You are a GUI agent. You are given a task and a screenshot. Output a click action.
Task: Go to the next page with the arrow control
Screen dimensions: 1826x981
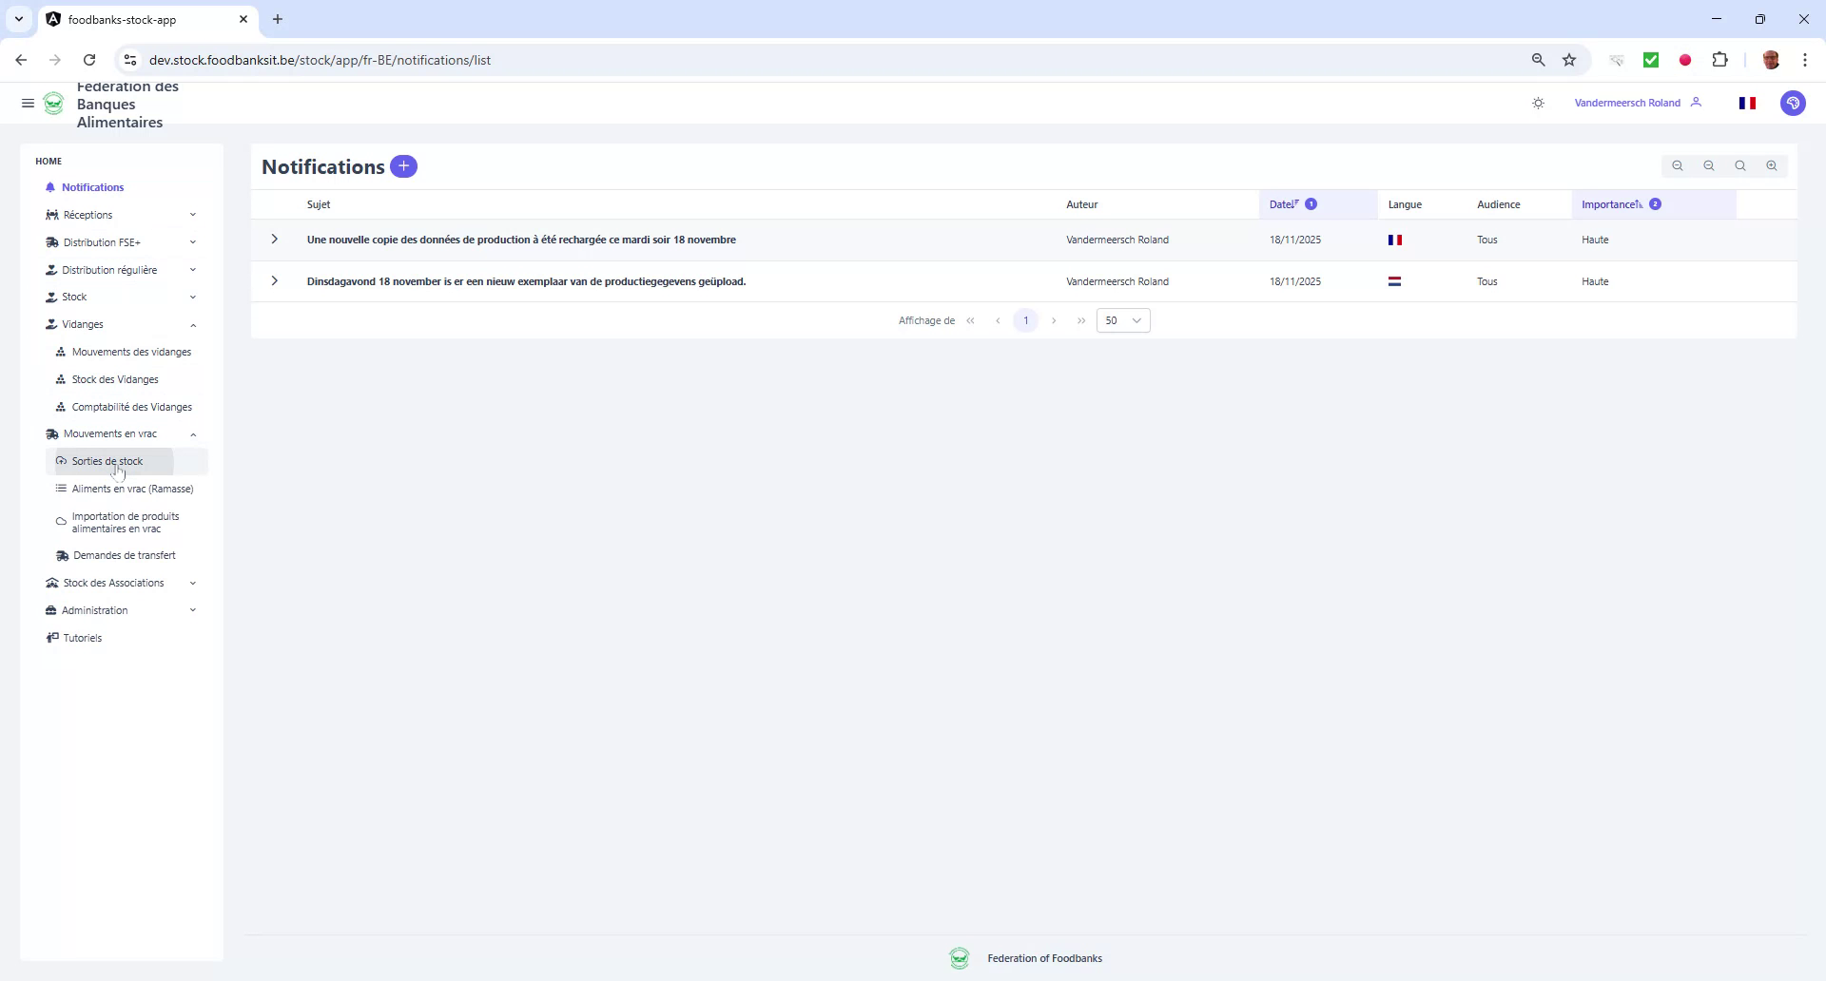point(1054,320)
